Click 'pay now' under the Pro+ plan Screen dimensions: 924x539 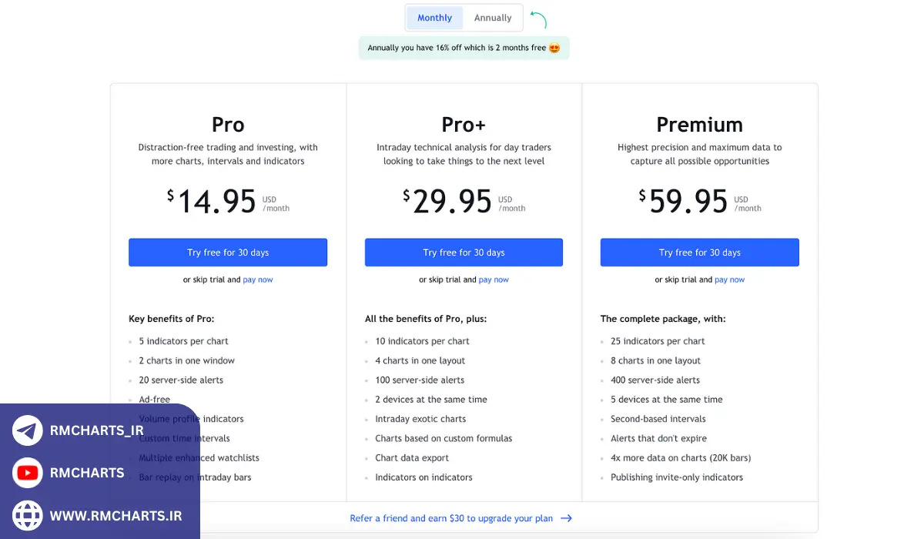[x=494, y=280]
